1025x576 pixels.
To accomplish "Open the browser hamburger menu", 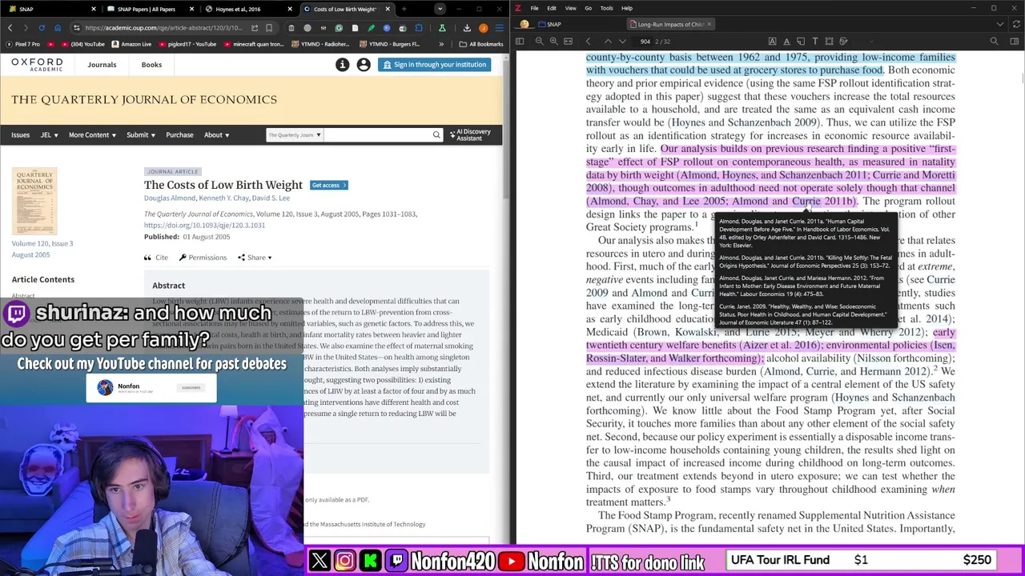I will [499, 28].
